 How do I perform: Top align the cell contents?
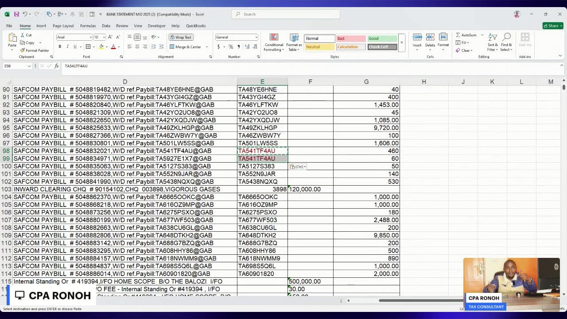click(x=129, y=37)
